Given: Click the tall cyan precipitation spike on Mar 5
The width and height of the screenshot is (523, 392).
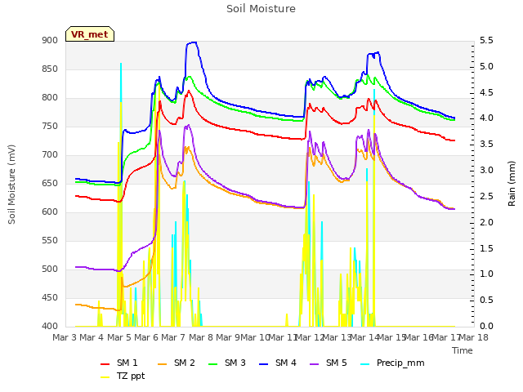Looking at the screenshot, I should 121,82.
